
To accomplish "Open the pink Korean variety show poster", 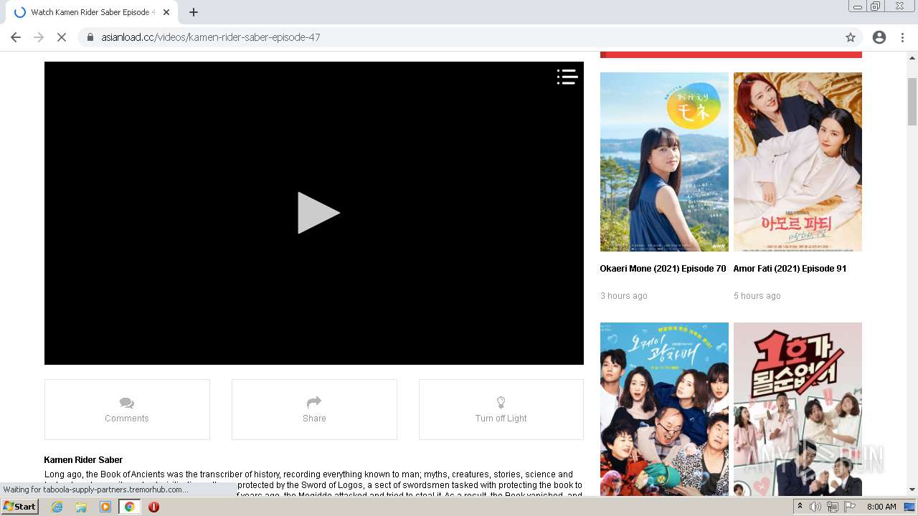I will coord(798,408).
